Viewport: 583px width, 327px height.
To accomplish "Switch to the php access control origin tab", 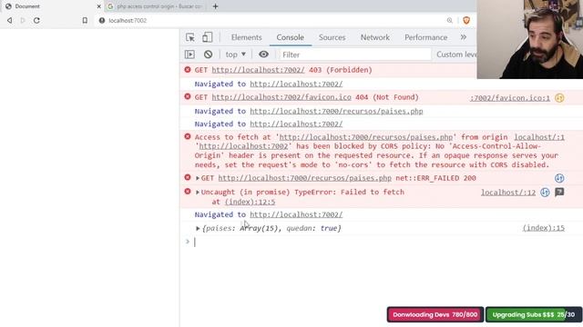I will pyautogui.click(x=156, y=6).
